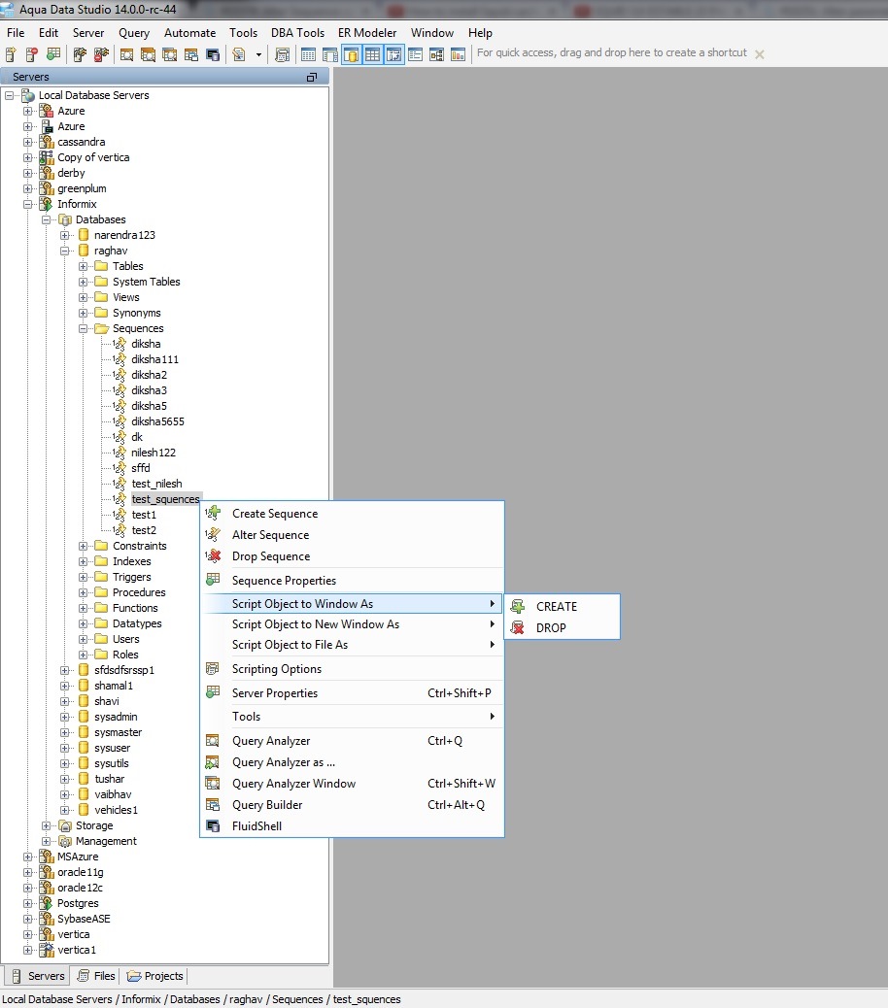This screenshot has height=1008, width=888.
Task: Open the toolbar dropdown arrow beside the script icon
Action: [x=258, y=54]
